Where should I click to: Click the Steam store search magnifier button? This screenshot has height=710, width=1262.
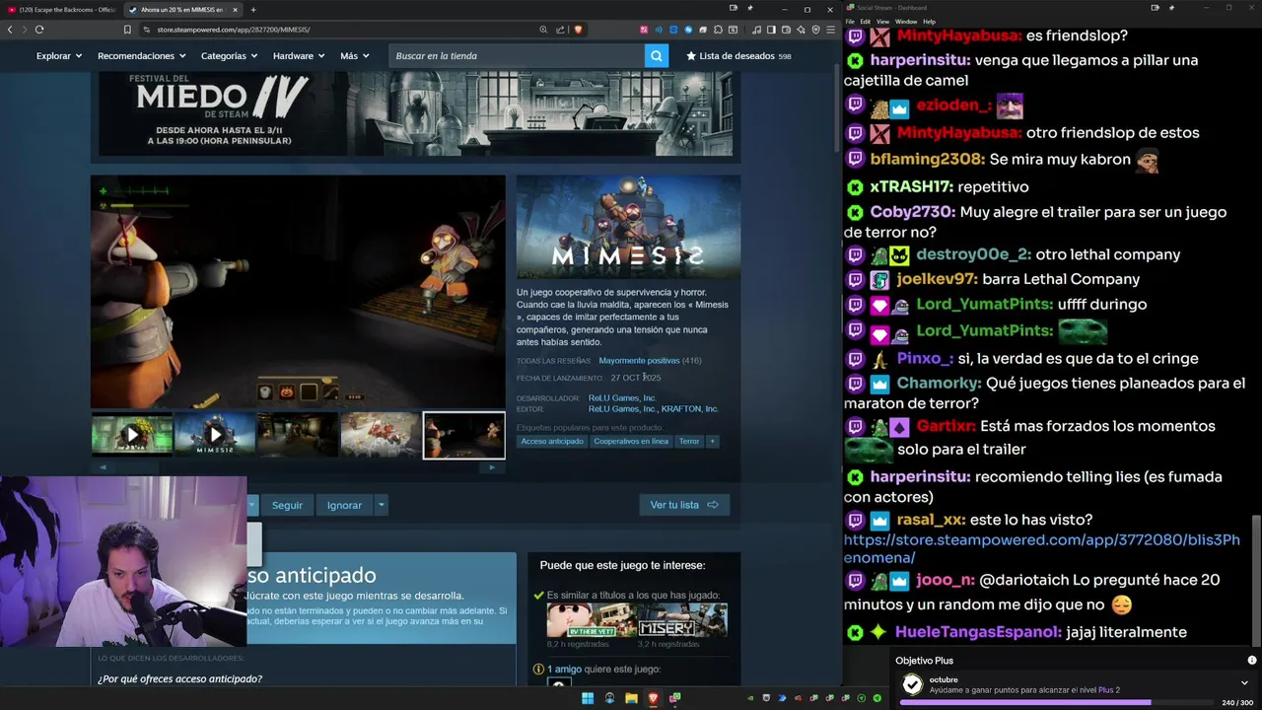[x=656, y=56]
